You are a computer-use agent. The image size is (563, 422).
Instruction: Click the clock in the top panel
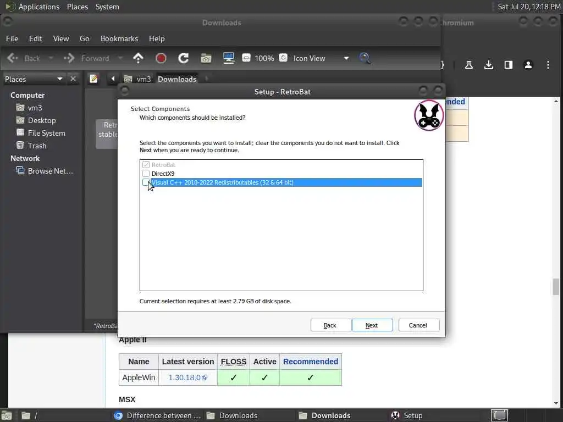click(x=528, y=7)
